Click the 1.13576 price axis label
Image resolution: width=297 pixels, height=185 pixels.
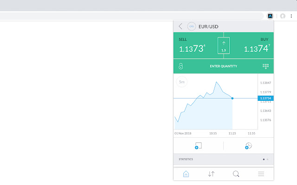click(x=265, y=120)
